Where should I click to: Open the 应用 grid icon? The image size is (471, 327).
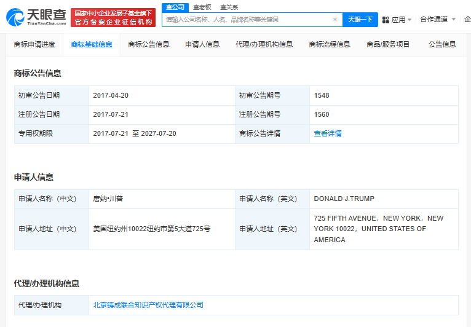(x=386, y=20)
